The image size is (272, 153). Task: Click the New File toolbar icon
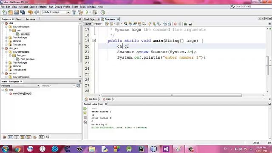(x=5, y=12)
